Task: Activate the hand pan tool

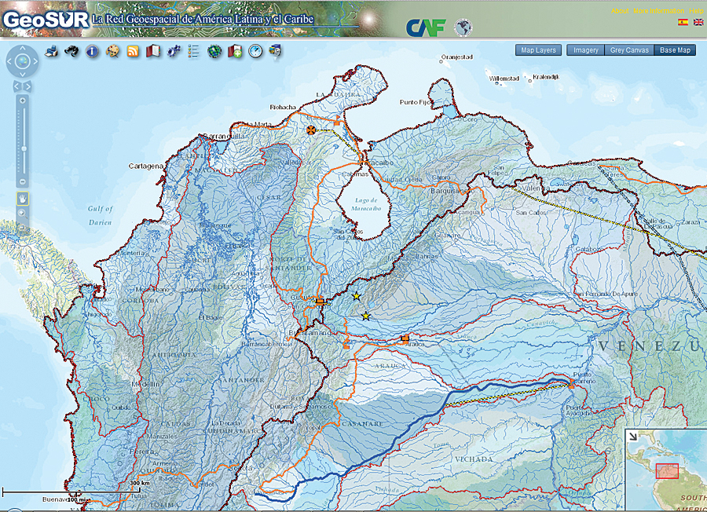Action: (23, 199)
